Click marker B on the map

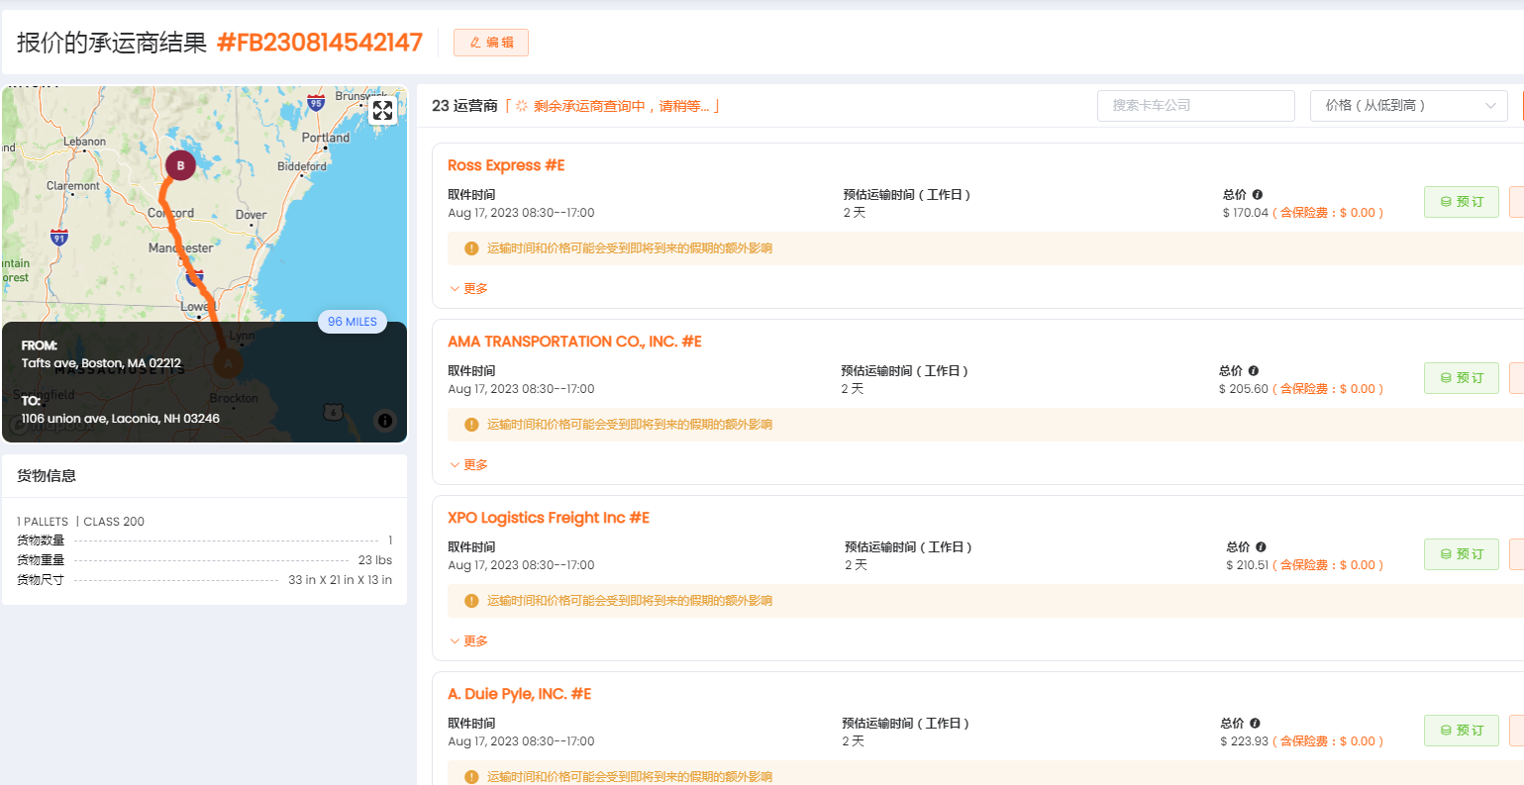click(180, 165)
